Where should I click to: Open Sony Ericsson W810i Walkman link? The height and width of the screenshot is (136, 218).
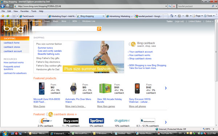click(140, 100)
